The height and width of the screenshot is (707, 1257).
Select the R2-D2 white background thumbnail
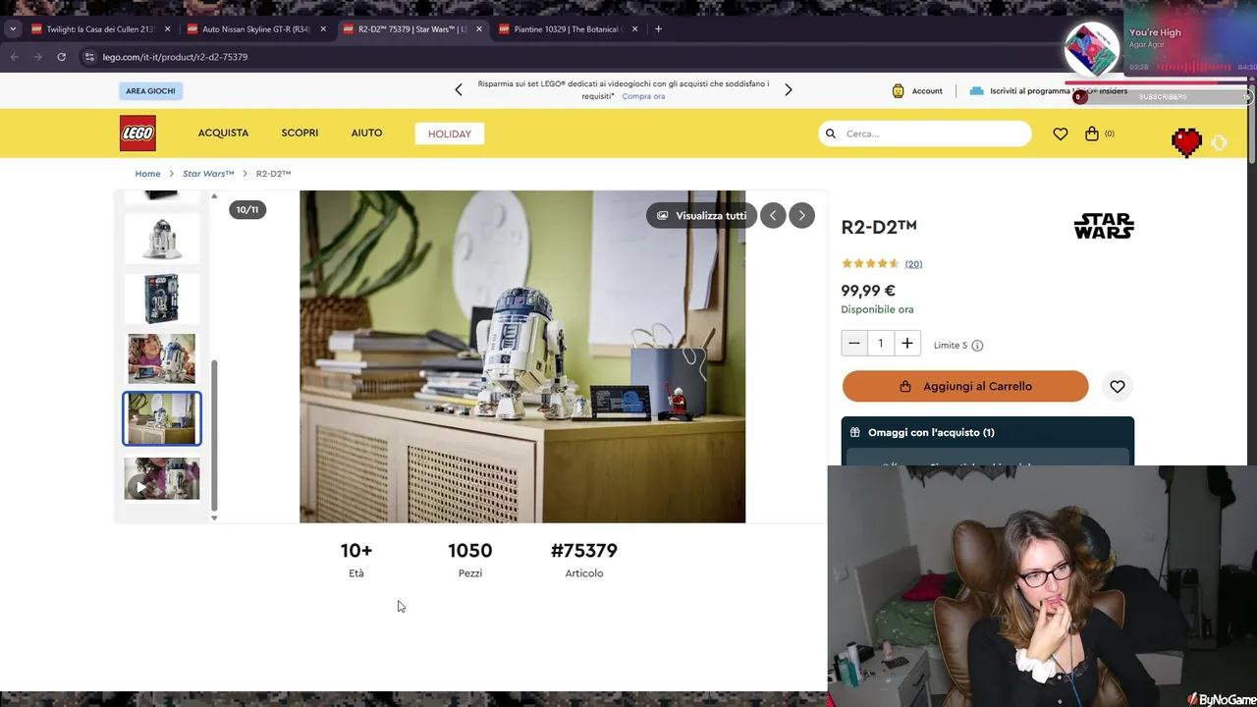click(x=162, y=239)
